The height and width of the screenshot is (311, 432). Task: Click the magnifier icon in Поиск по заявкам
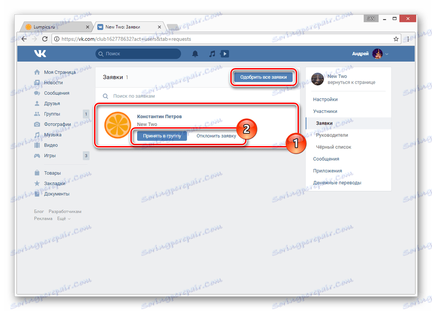click(x=105, y=96)
